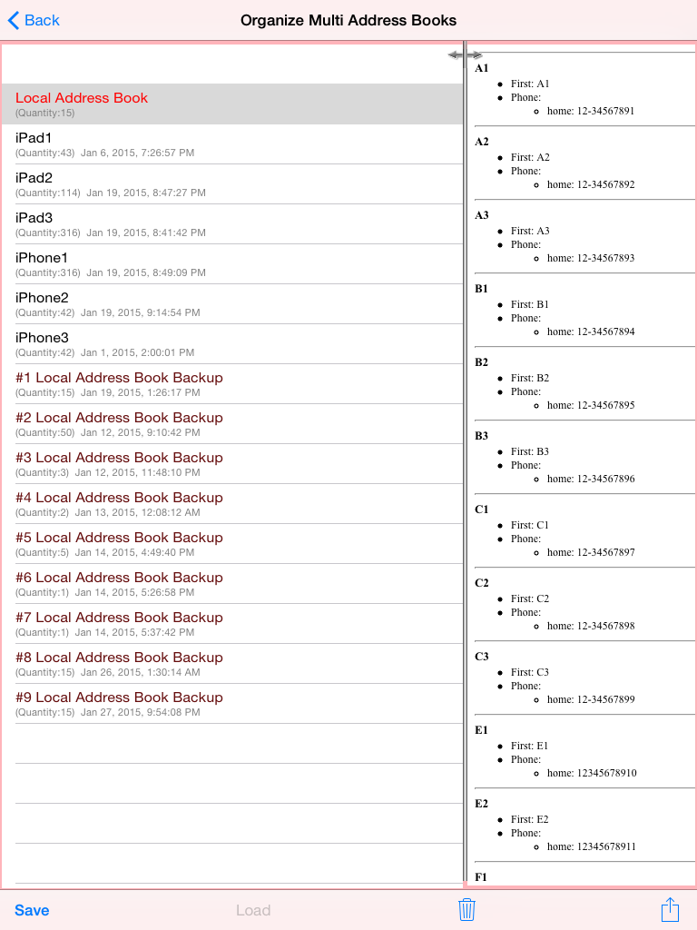Go back using the Back chevron
The image size is (697, 930).
tap(34, 20)
